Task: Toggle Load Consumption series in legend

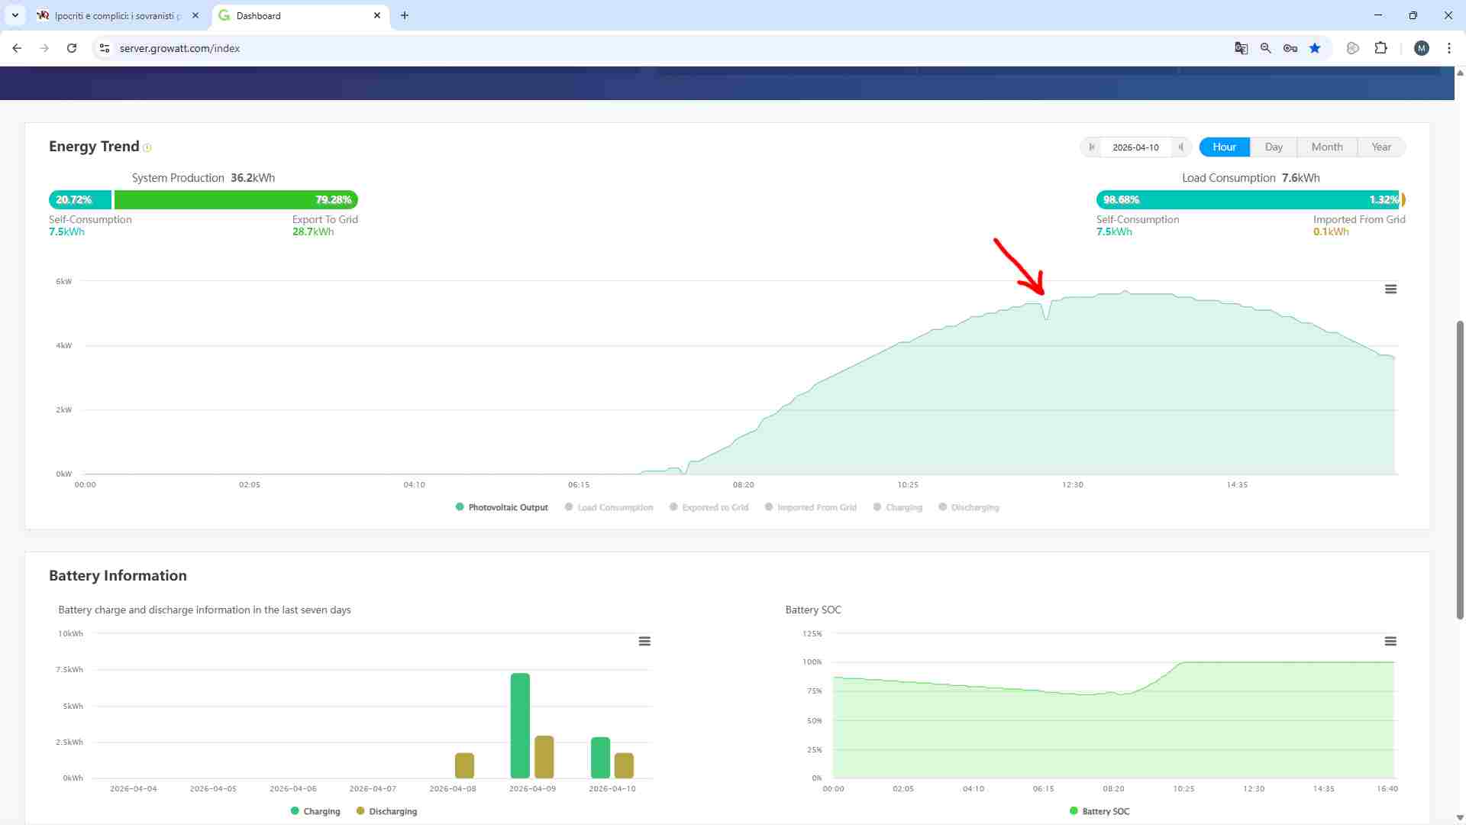Action: (x=609, y=507)
